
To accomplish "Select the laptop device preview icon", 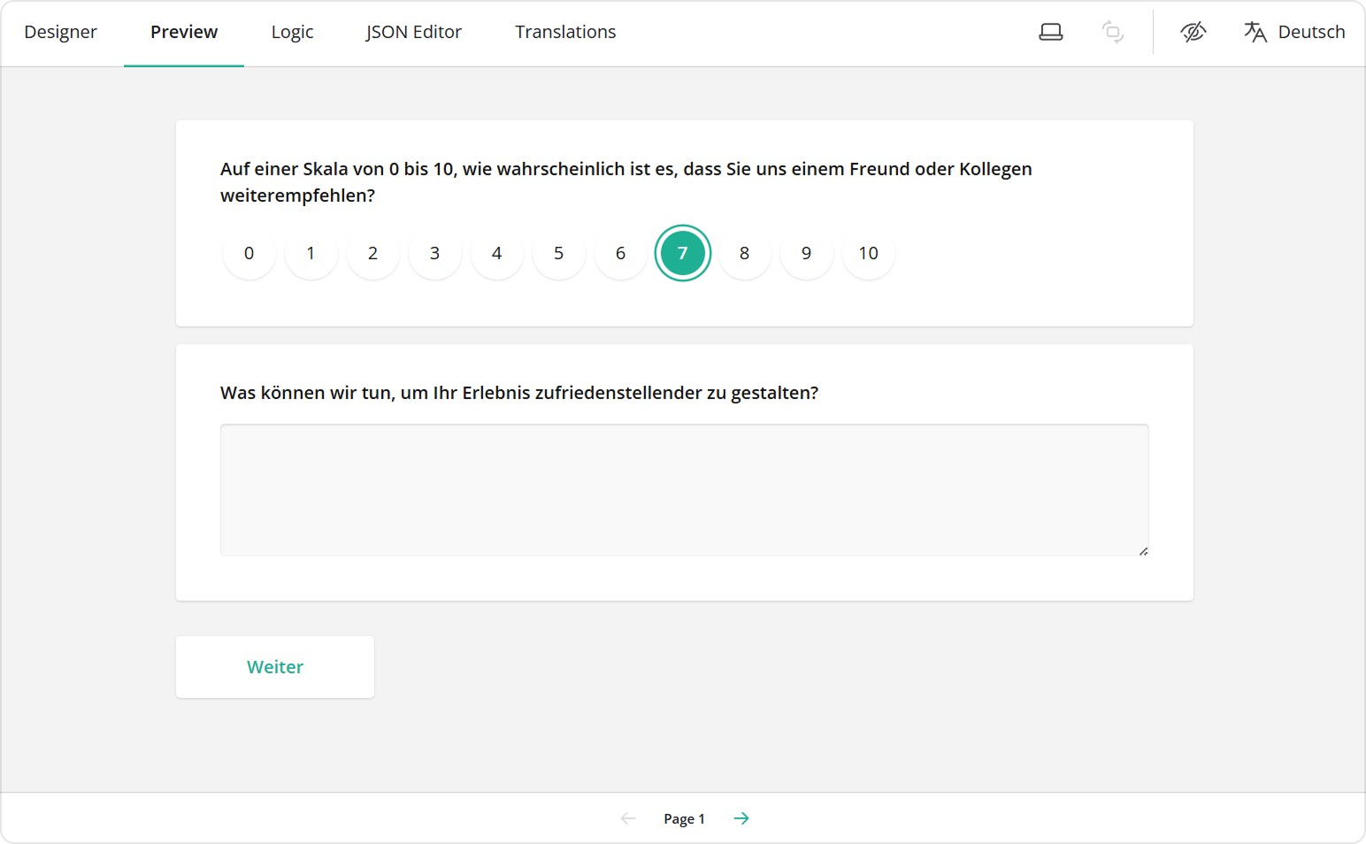I will (x=1050, y=30).
